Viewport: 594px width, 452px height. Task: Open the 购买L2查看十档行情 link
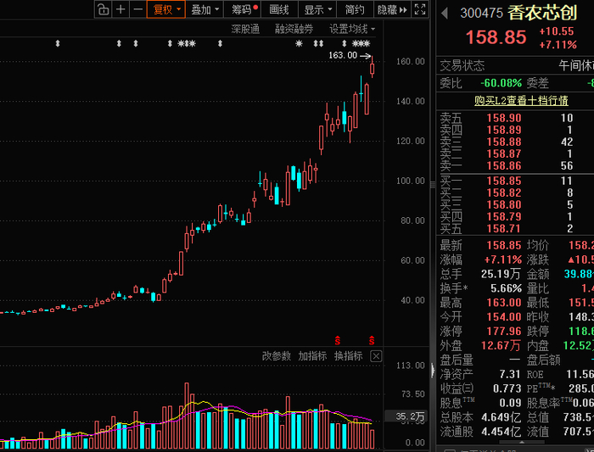521,101
